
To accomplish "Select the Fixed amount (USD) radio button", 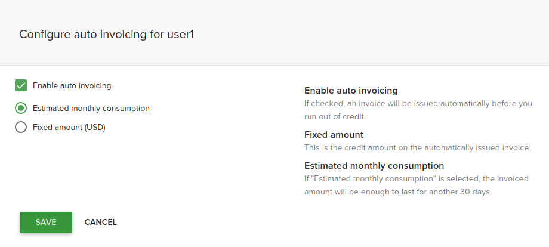I will tap(21, 127).
